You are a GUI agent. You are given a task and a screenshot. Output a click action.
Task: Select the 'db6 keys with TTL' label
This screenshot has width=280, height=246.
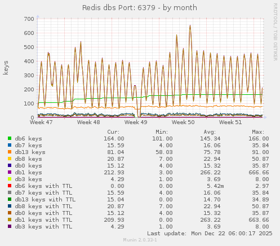click(43, 186)
